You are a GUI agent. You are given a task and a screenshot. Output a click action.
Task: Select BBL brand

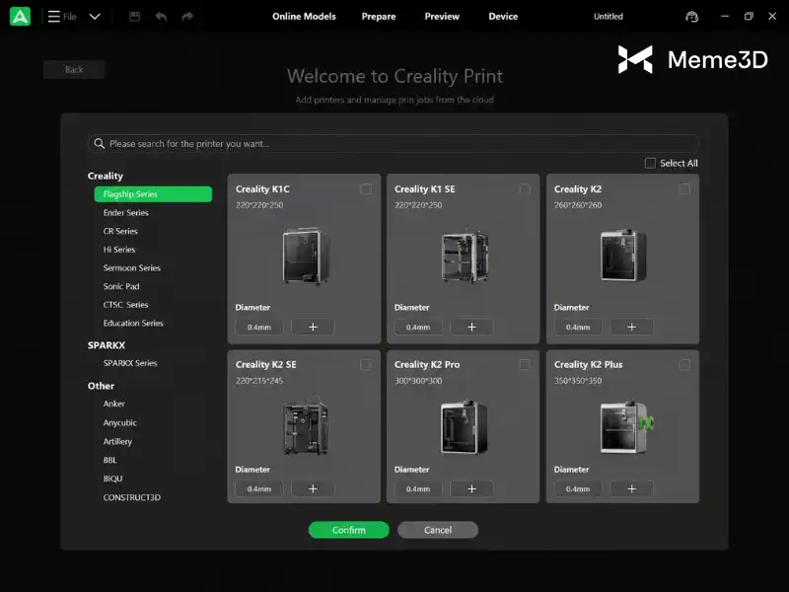pyautogui.click(x=109, y=460)
